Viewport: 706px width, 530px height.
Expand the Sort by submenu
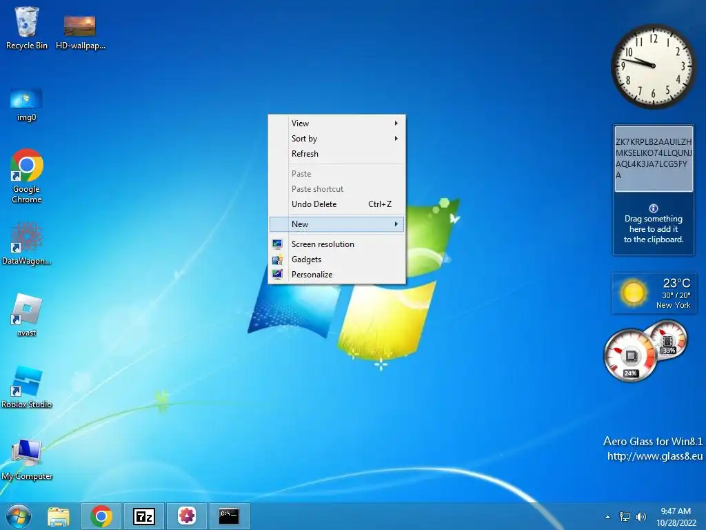[336, 138]
